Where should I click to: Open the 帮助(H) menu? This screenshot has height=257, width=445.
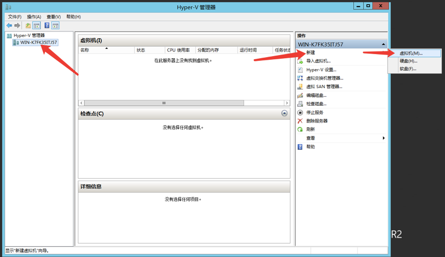[x=74, y=16]
